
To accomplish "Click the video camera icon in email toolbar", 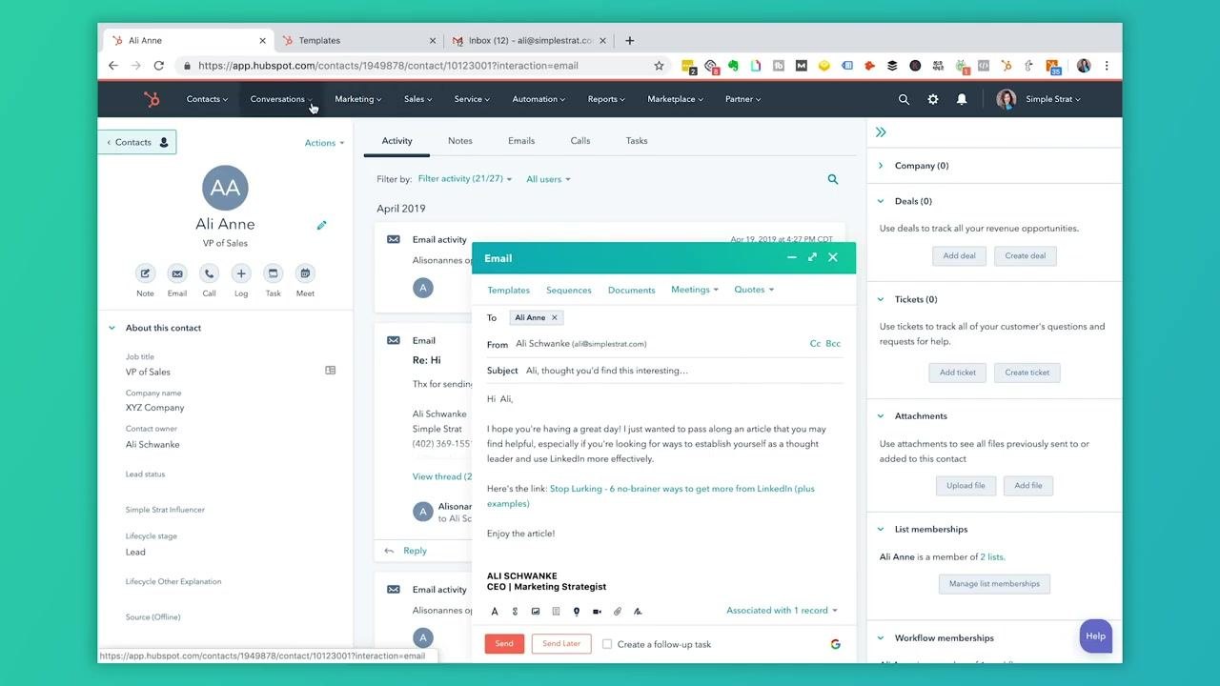I will pyautogui.click(x=597, y=612).
